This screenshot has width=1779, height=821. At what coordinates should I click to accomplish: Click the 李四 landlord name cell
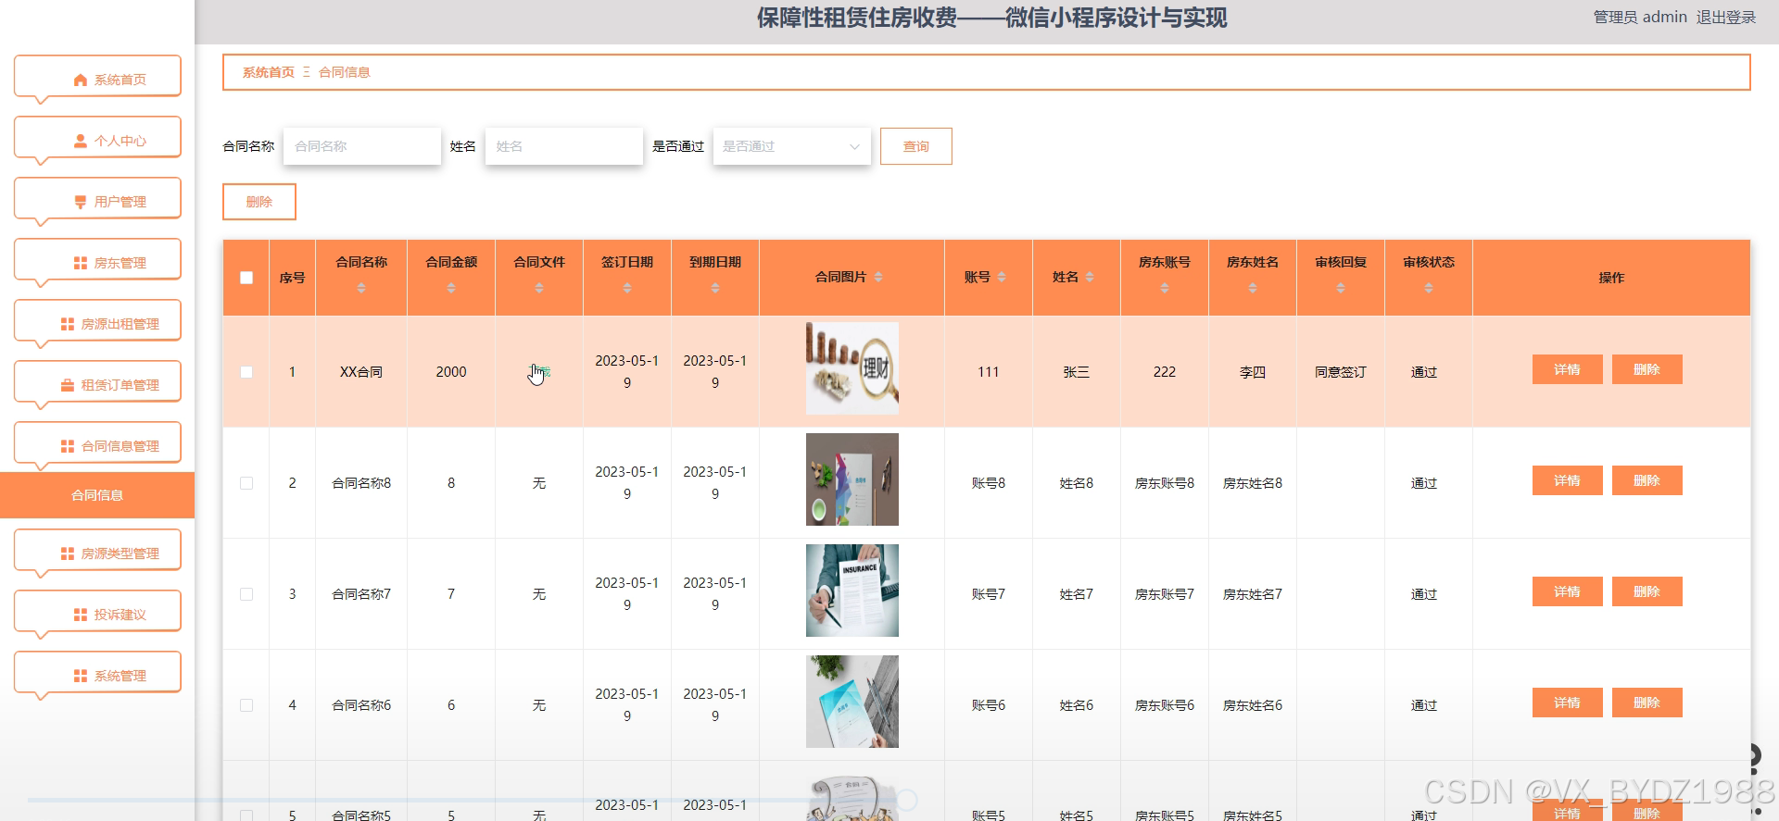tap(1253, 372)
